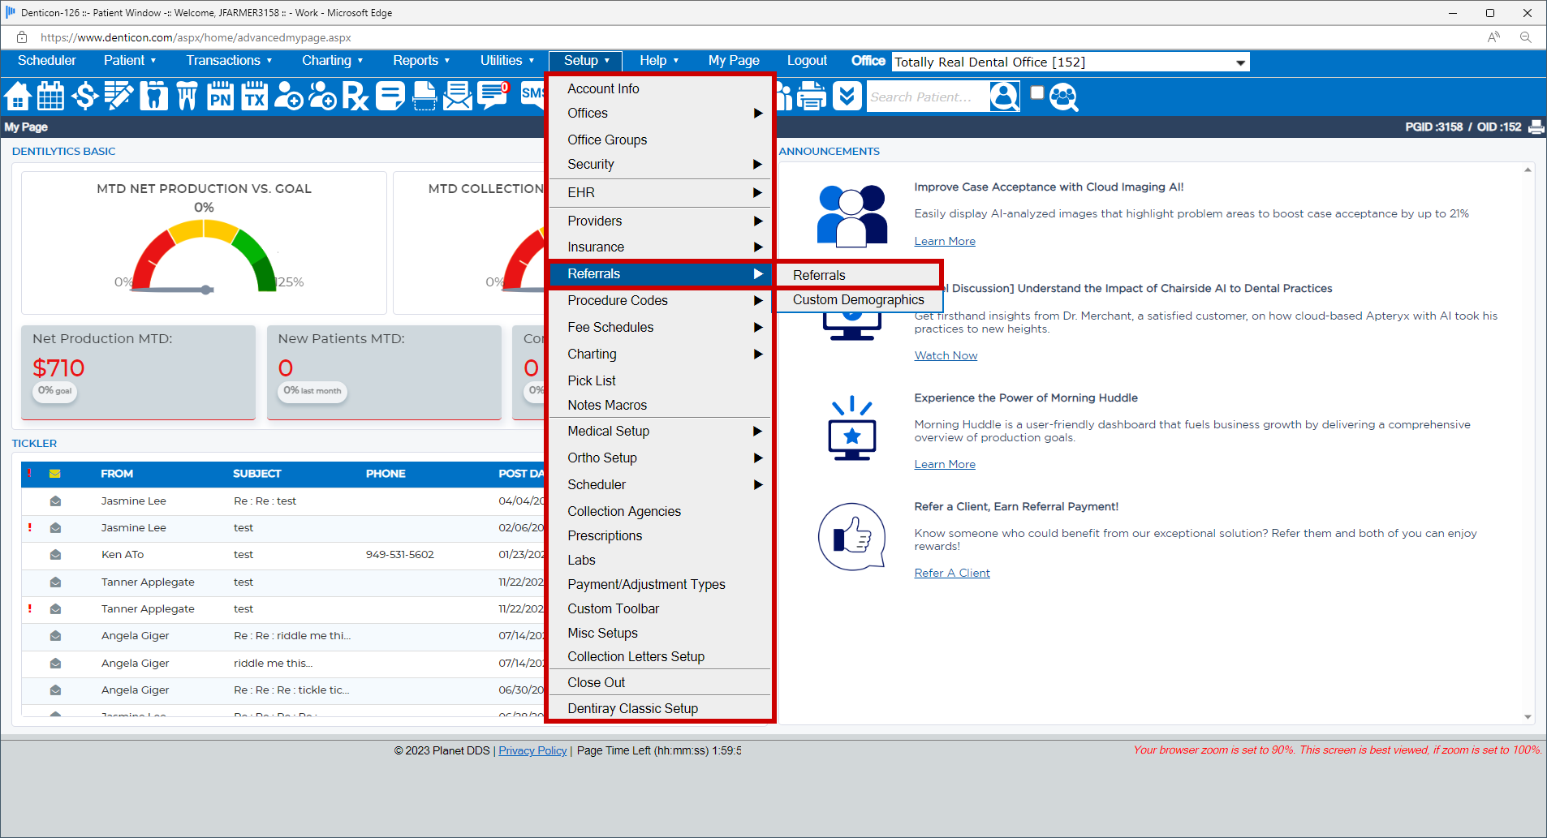Click the Privacy Policy link
The width and height of the screenshot is (1547, 838).
coord(532,750)
